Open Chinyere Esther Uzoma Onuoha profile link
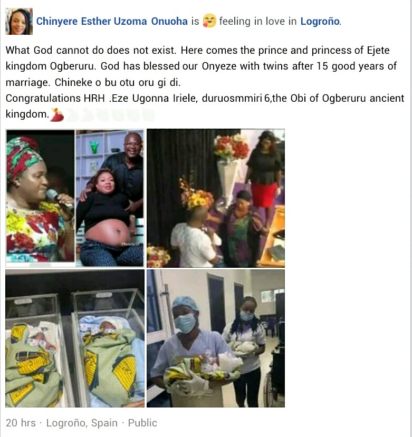The image size is (412, 437). click(x=112, y=21)
